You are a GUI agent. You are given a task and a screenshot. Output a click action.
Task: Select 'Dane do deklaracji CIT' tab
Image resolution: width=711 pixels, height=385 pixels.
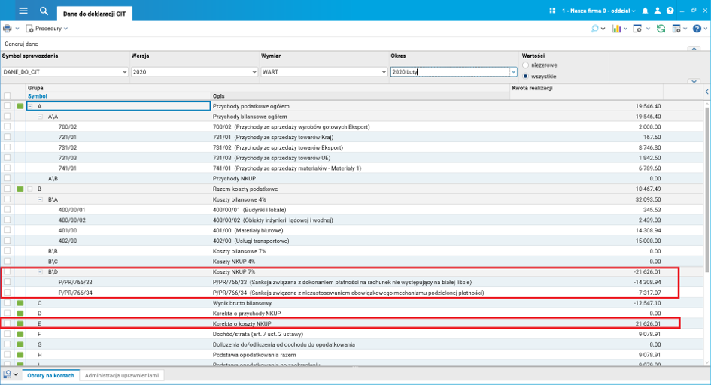[x=94, y=14]
